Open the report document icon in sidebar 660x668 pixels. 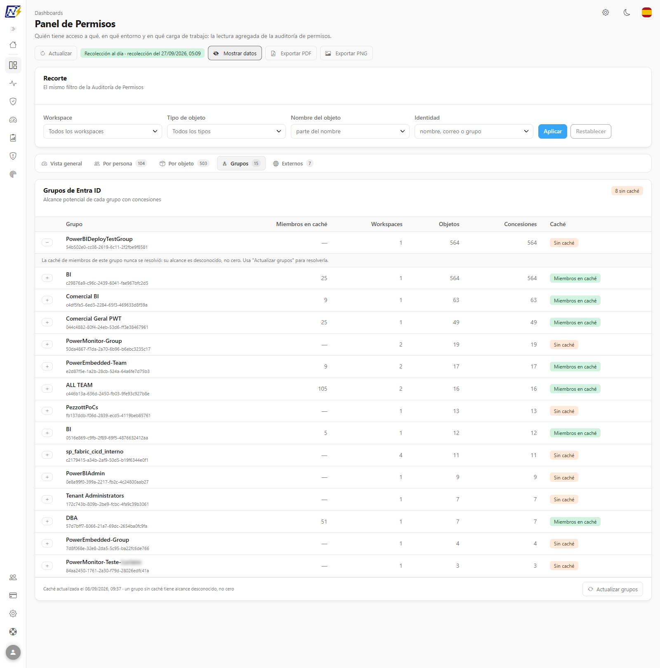pos(13,138)
